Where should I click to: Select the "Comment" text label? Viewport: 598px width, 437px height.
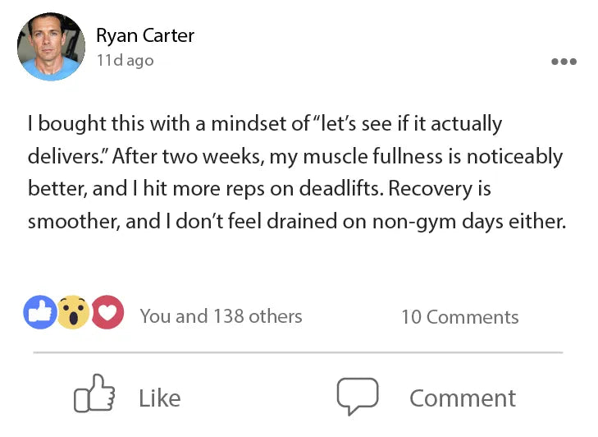(463, 398)
